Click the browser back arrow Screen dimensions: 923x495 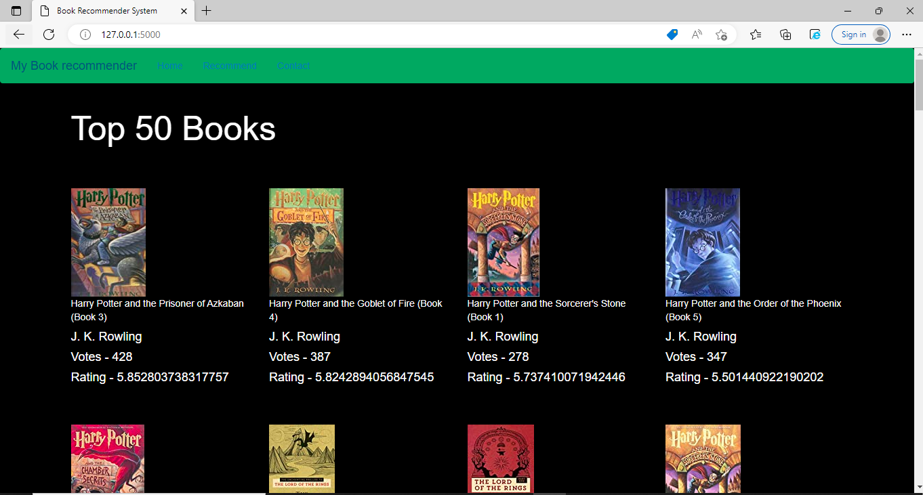coord(18,34)
